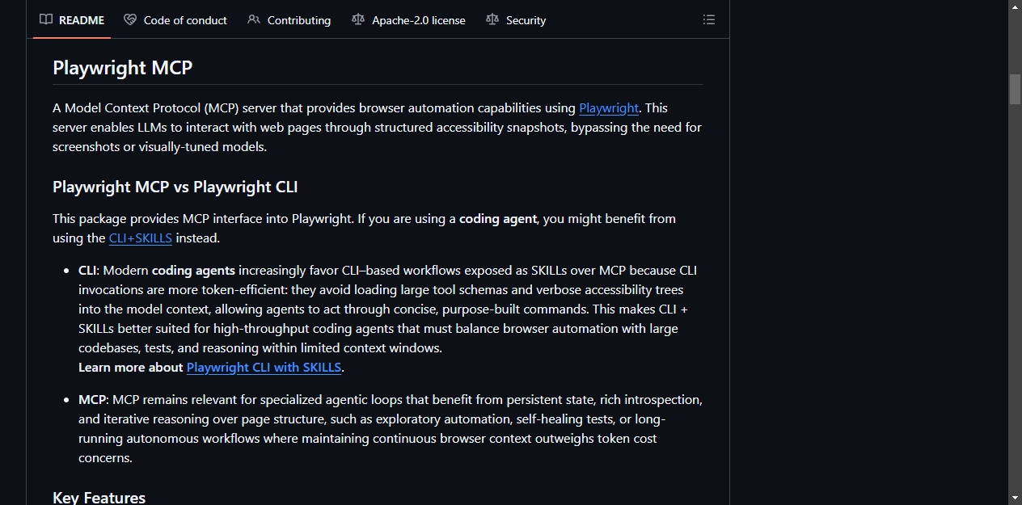Image resolution: width=1022 pixels, height=505 pixels.
Task: Open the Code of conduct tab
Action: point(175,20)
